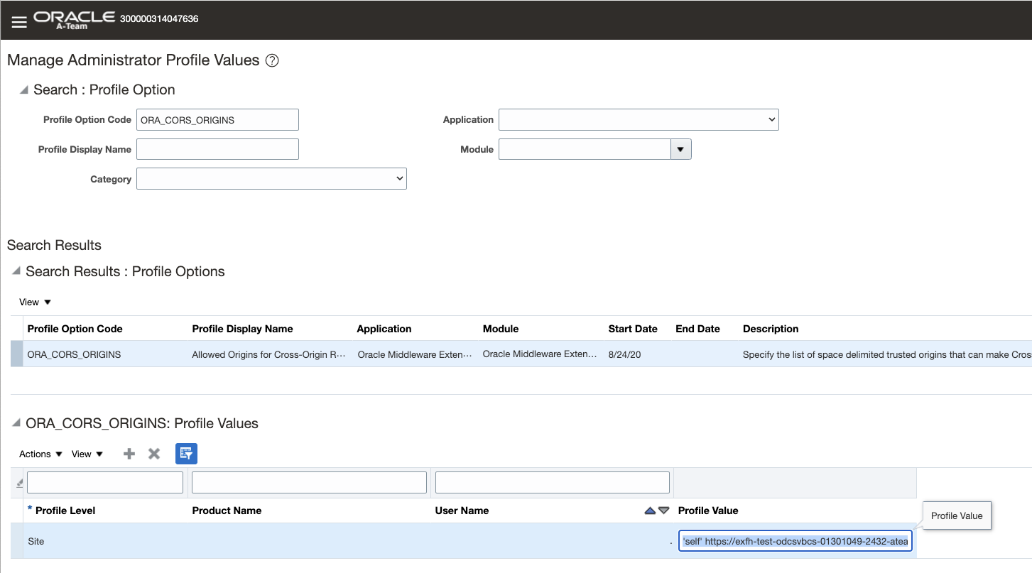Collapse the Search Results: Profile Options section
Image resolution: width=1032 pixels, height=573 pixels.
click(x=16, y=272)
